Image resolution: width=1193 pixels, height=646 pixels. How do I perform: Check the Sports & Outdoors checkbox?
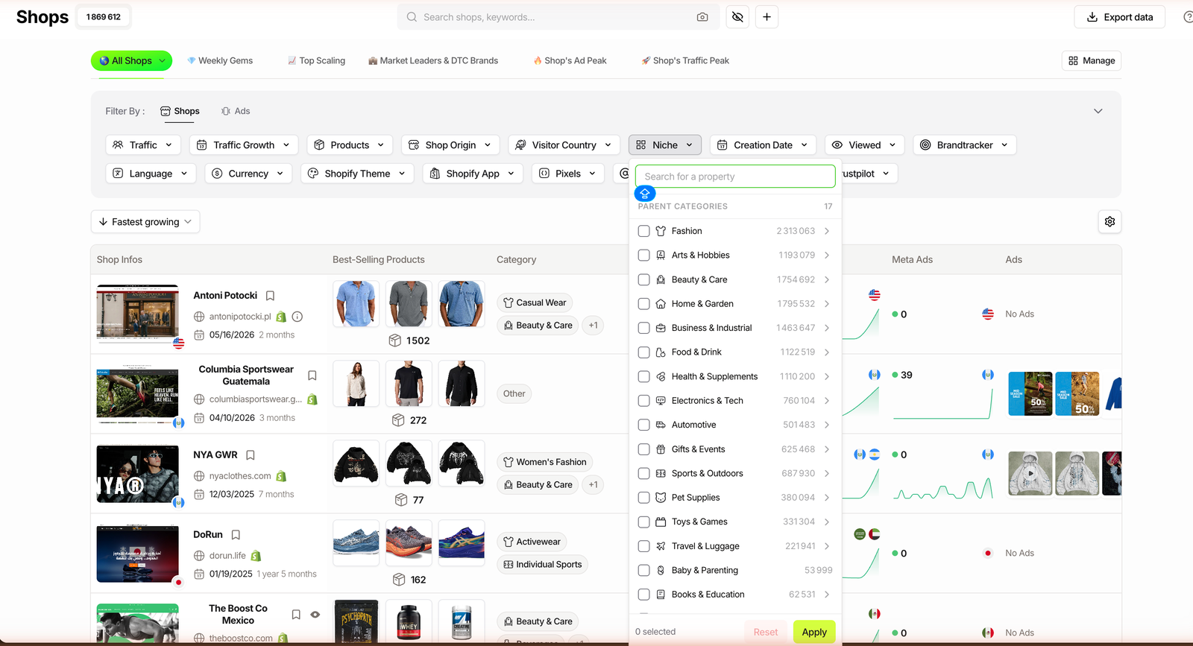(644, 473)
